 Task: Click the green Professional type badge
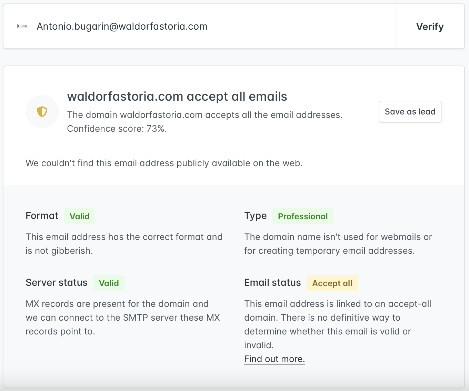(x=303, y=216)
